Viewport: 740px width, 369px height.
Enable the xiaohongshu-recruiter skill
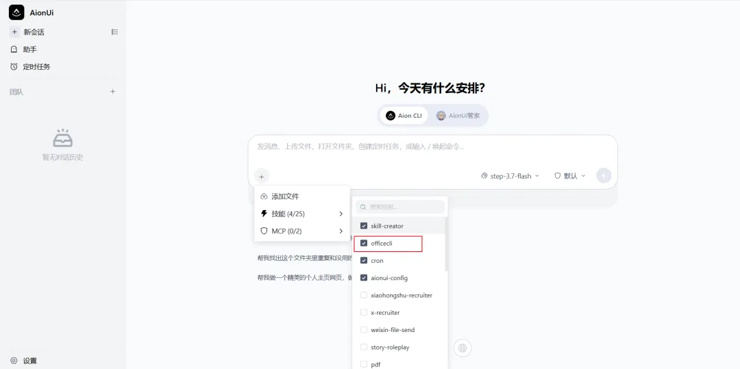tap(364, 296)
